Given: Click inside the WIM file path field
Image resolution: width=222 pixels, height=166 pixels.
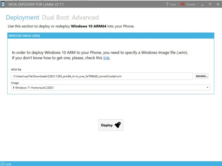Looking at the screenshot, I should point(102,76).
